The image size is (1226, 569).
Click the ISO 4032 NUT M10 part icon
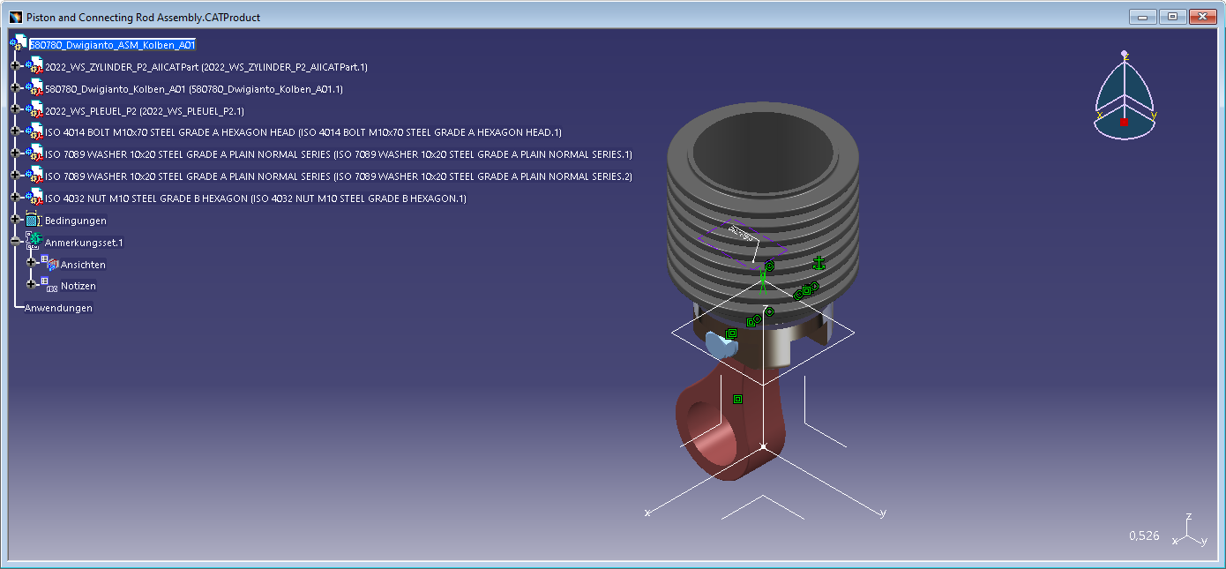point(34,198)
